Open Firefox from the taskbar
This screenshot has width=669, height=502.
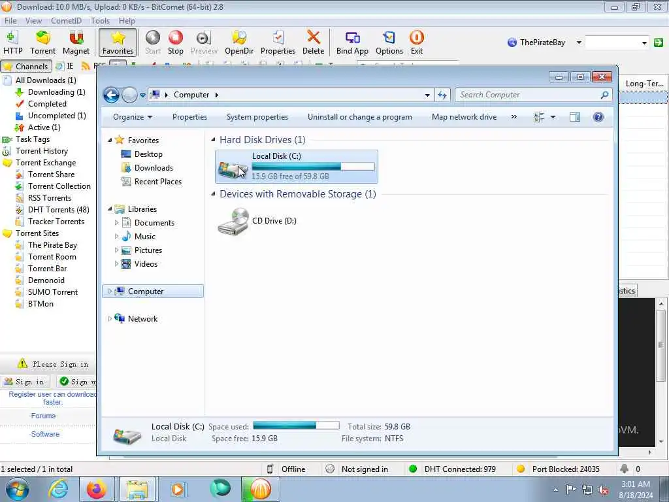tap(97, 489)
